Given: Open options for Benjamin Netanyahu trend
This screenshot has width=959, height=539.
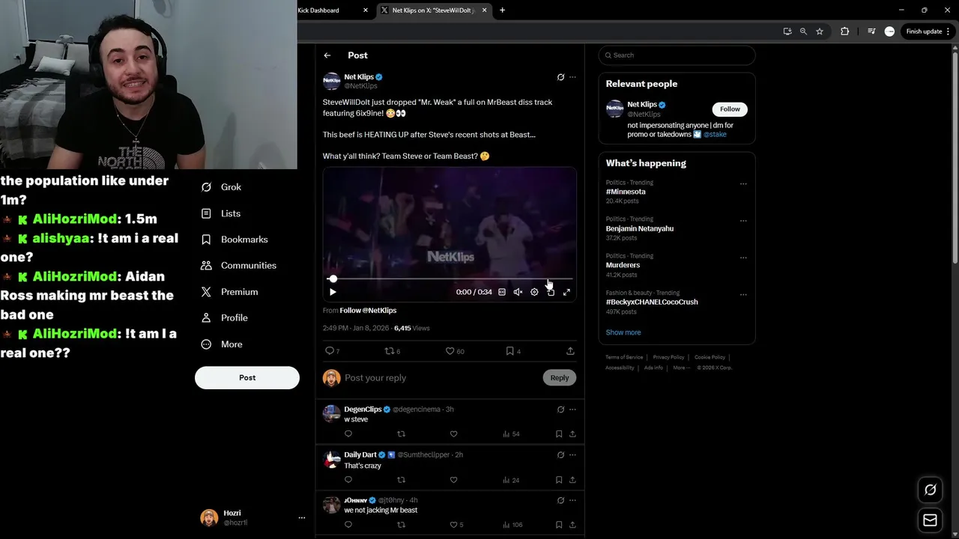Looking at the screenshot, I should click(743, 221).
